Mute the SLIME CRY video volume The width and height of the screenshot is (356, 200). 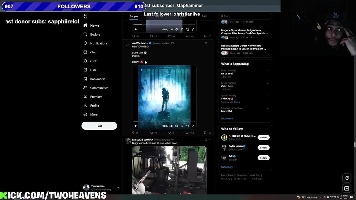176,126
